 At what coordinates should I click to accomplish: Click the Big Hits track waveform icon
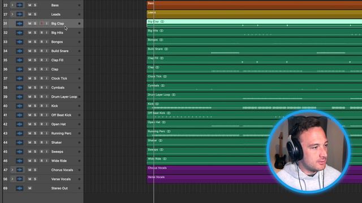coord(20,33)
